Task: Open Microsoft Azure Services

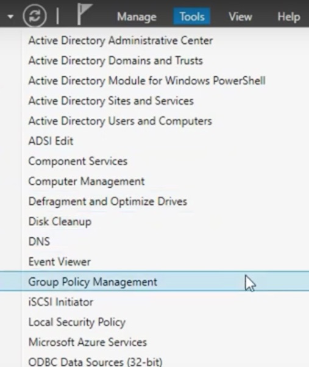Action: click(x=88, y=342)
